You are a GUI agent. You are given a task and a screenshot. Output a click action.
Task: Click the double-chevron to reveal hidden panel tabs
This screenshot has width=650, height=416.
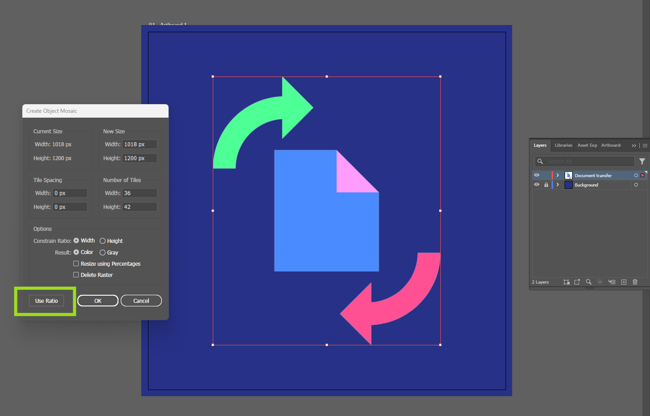634,145
